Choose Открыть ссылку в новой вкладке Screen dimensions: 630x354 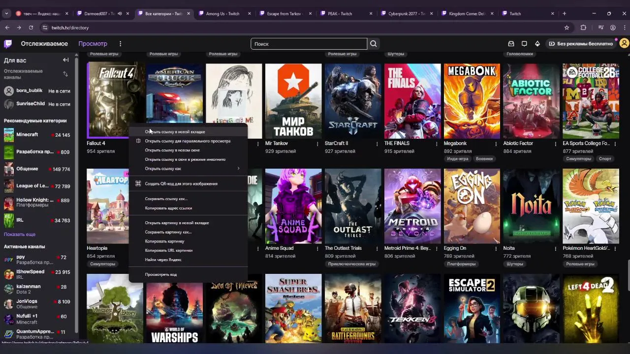point(188,132)
